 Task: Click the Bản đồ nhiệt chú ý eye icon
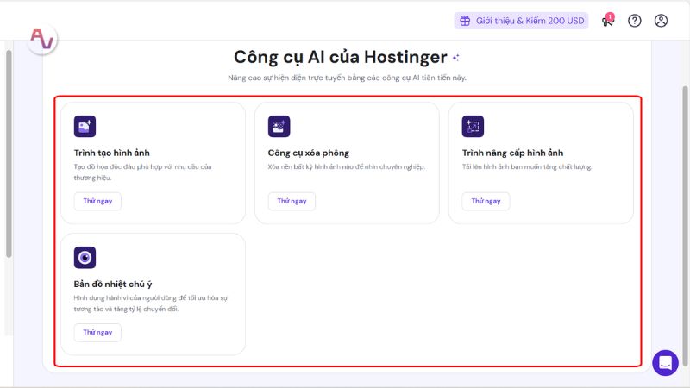pyautogui.click(x=85, y=257)
